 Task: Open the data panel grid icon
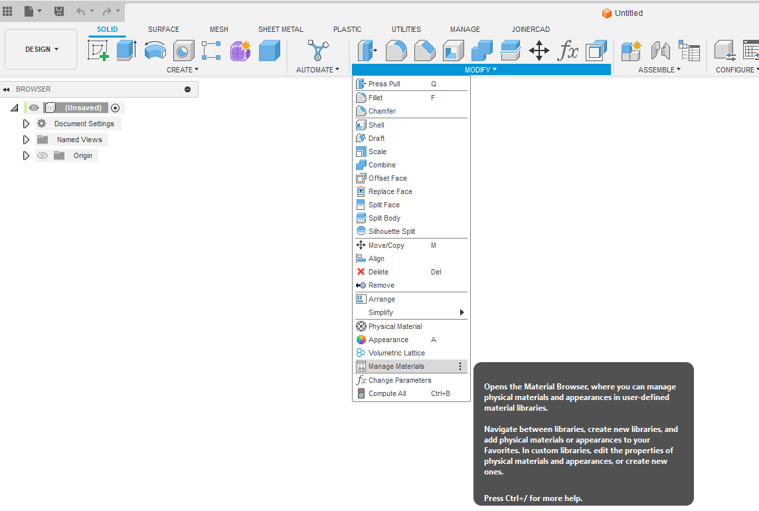tap(7, 11)
